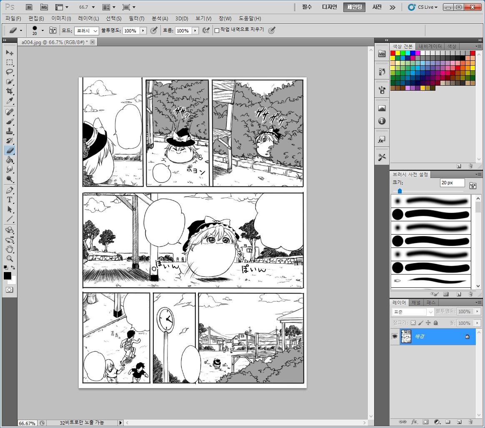Click the foreground color swatch
Screen dimensions: 485x428
pos(7,276)
